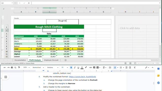Toggle bulleted list formatting

(x=121, y=67)
